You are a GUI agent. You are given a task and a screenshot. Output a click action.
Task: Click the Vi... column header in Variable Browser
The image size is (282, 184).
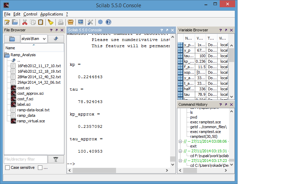point(222,38)
